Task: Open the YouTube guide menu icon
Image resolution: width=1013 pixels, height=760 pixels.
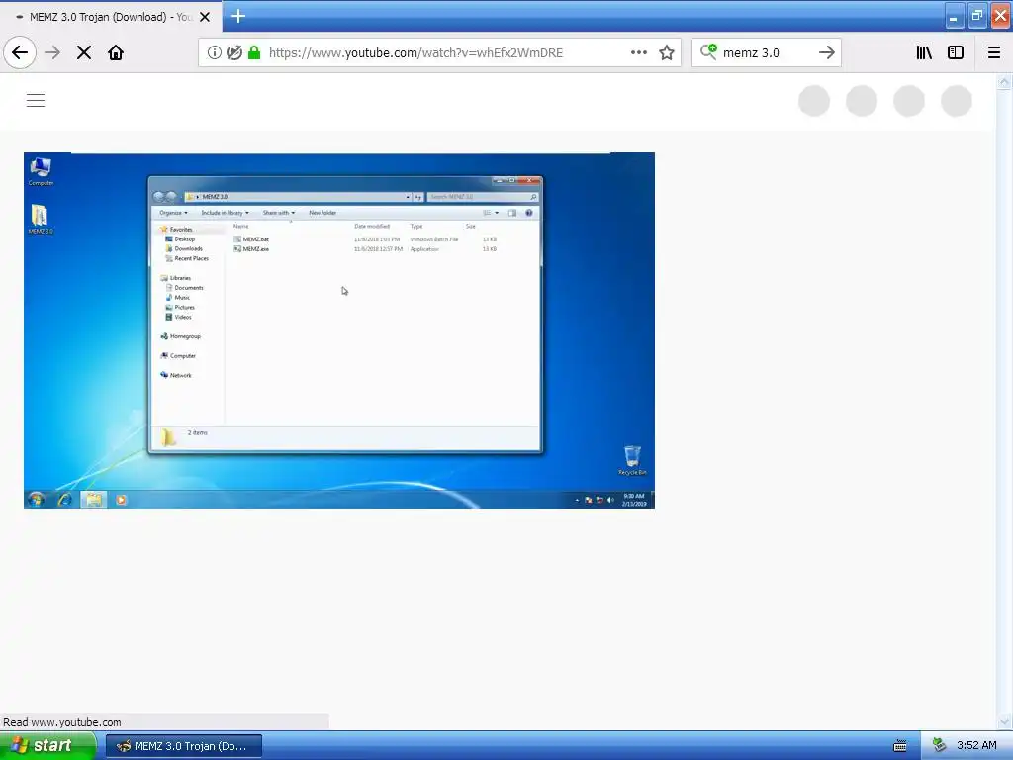Action: click(x=36, y=100)
